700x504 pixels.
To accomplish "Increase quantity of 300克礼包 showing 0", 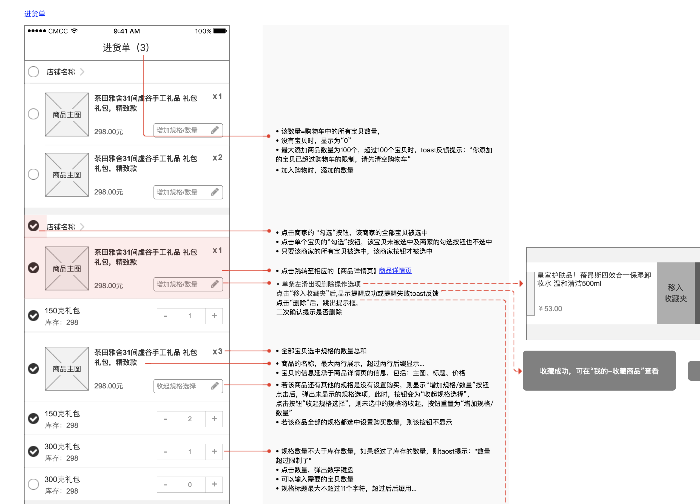I will 214,485.
